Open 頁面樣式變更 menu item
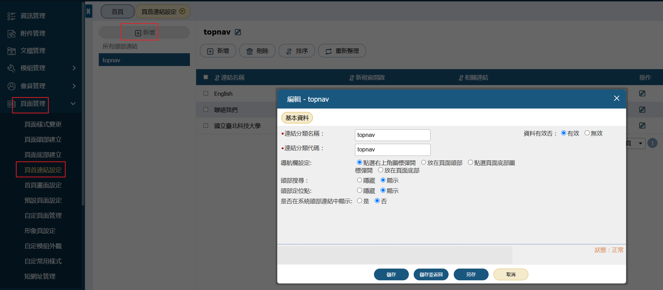The image size is (663, 290). point(43,124)
